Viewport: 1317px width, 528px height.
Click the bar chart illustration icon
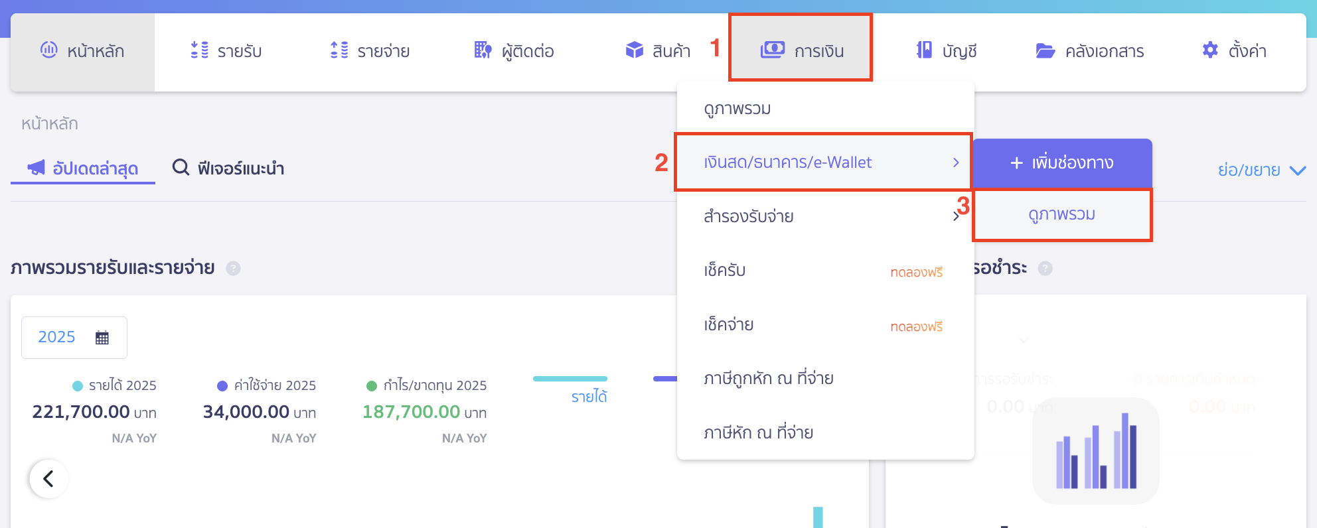click(x=1096, y=451)
